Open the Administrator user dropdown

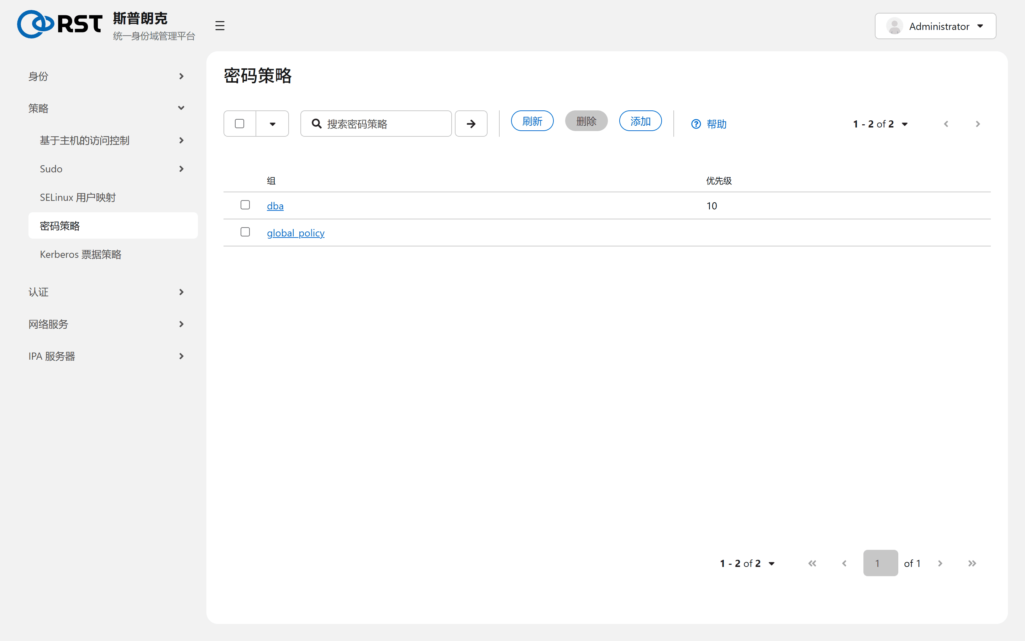[935, 26]
